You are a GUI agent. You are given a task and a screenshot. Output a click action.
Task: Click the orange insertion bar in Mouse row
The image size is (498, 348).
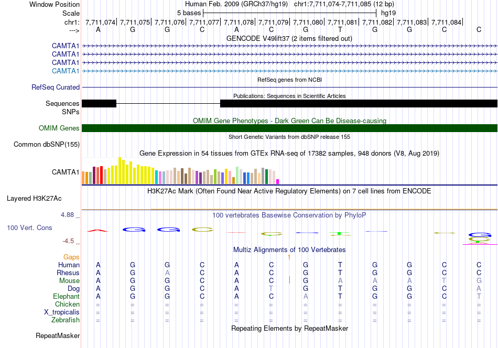coord(289,280)
